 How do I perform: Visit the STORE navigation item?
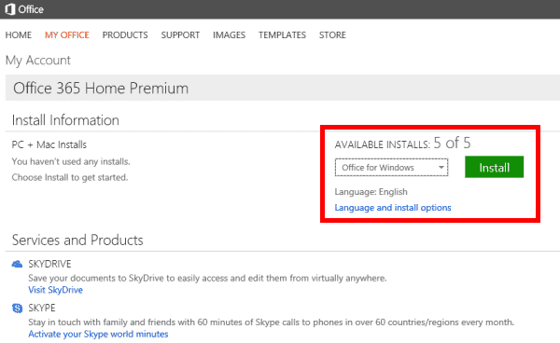pos(332,34)
